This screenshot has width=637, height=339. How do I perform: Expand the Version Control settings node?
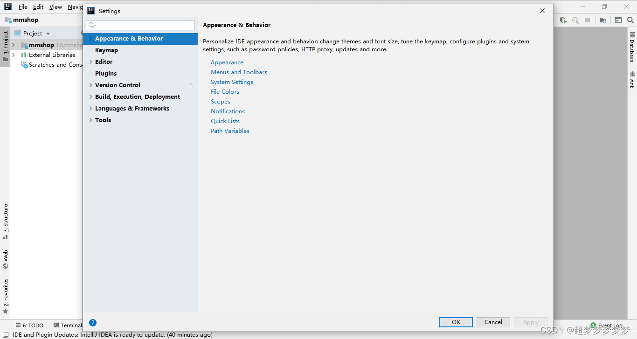(x=90, y=85)
